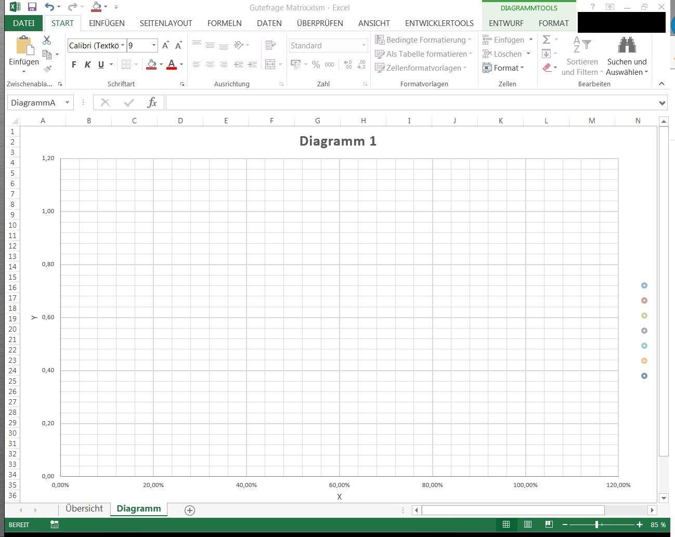
Task: Select the Übersicht sheet tab
Action: click(84, 508)
